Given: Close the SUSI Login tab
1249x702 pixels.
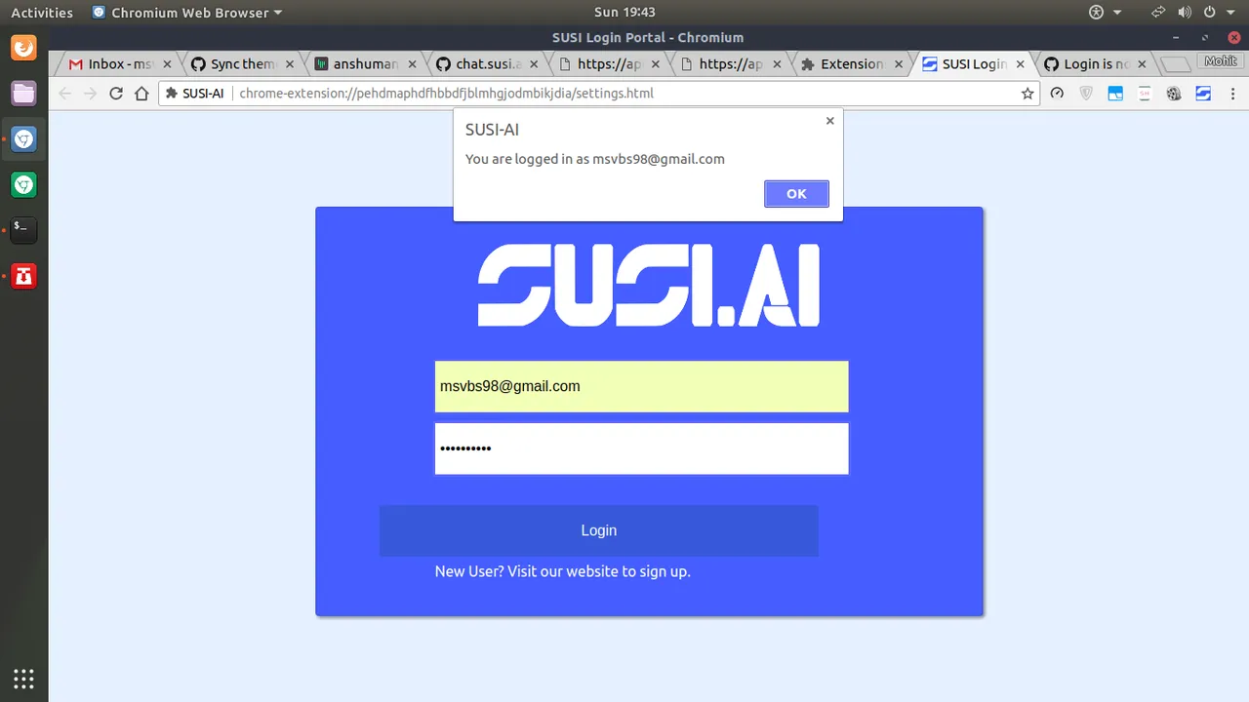Looking at the screenshot, I should [1021, 64].
